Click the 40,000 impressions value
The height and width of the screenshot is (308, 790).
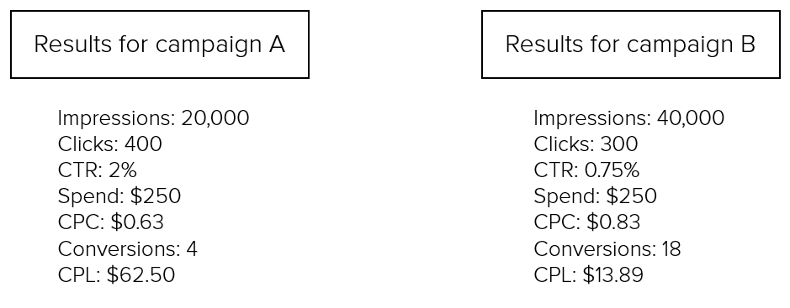691,118
